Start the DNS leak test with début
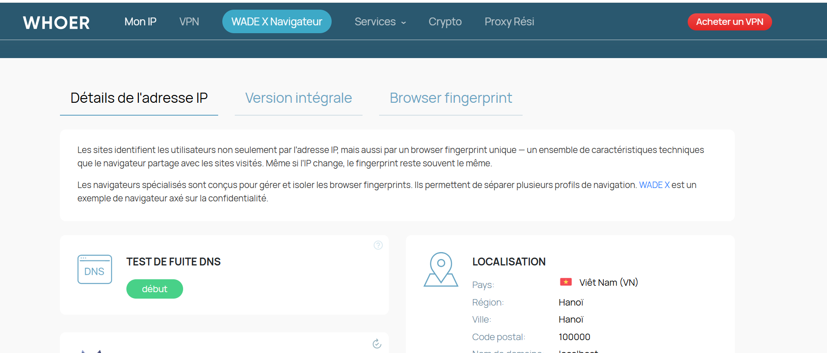The width and height of the screenshot is (827, 353). point(155,289)
